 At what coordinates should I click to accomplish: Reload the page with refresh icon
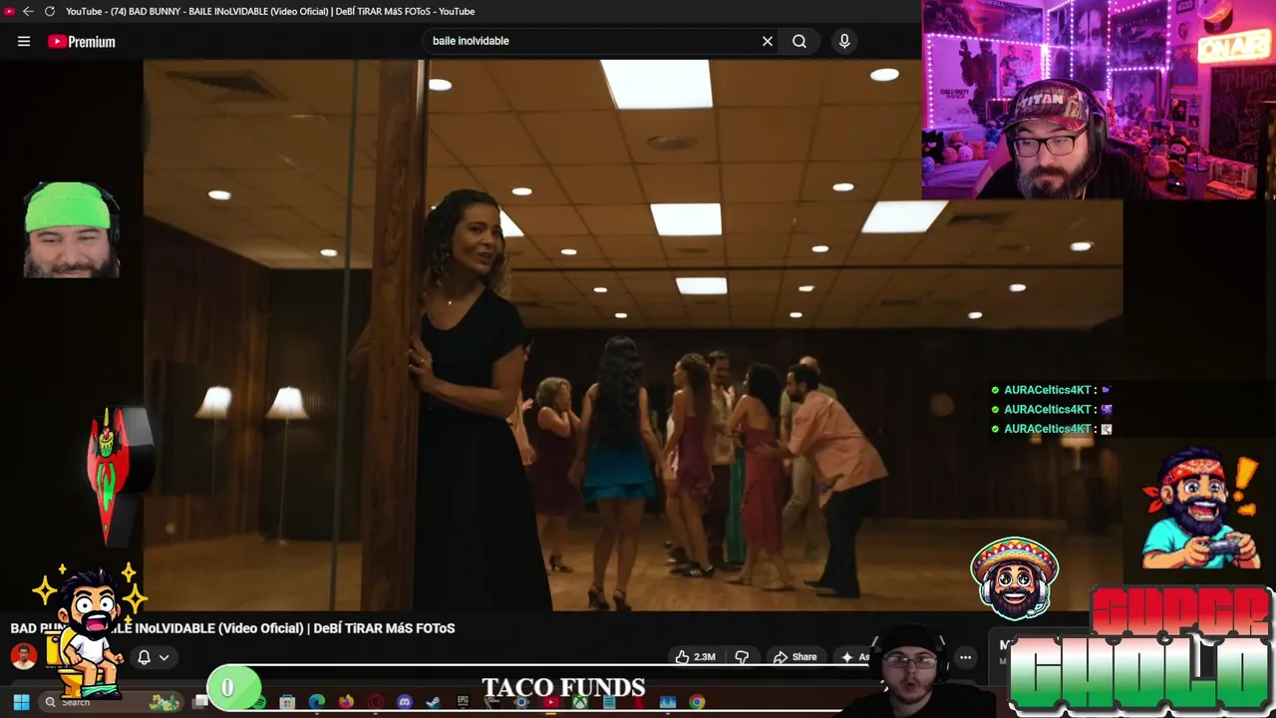tap(50, 11)
